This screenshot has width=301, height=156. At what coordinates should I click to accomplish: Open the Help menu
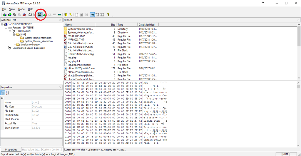30,9
